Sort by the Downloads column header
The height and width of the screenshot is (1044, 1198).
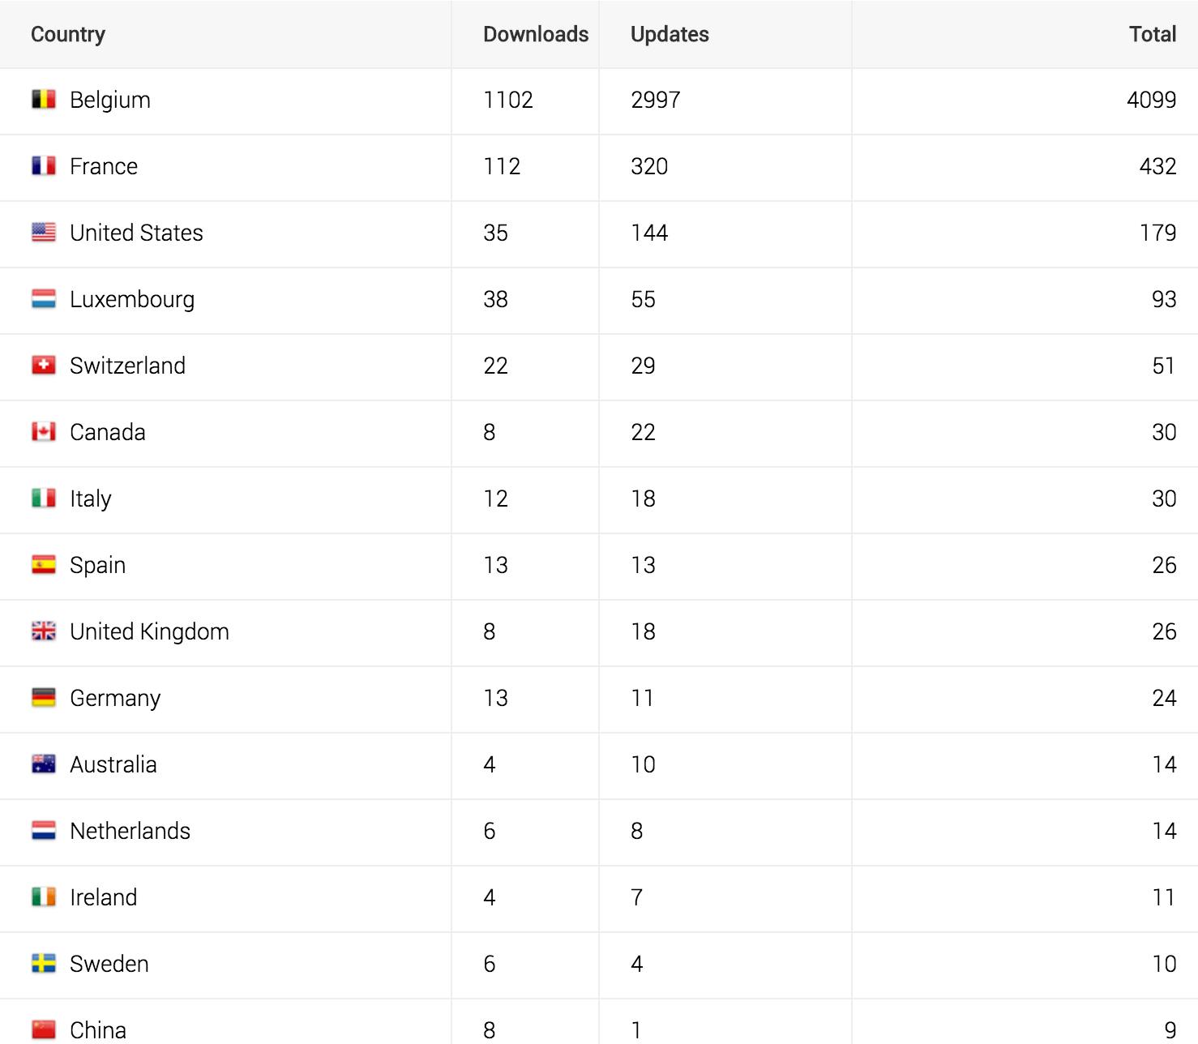tap(536, 34)
